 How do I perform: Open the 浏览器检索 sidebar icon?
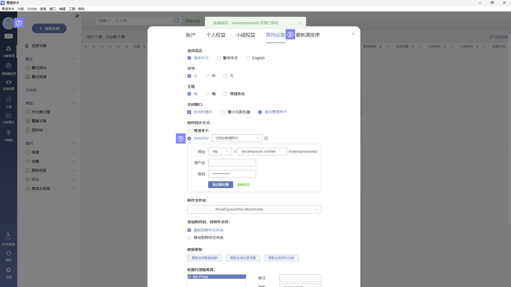pos(9,66)
